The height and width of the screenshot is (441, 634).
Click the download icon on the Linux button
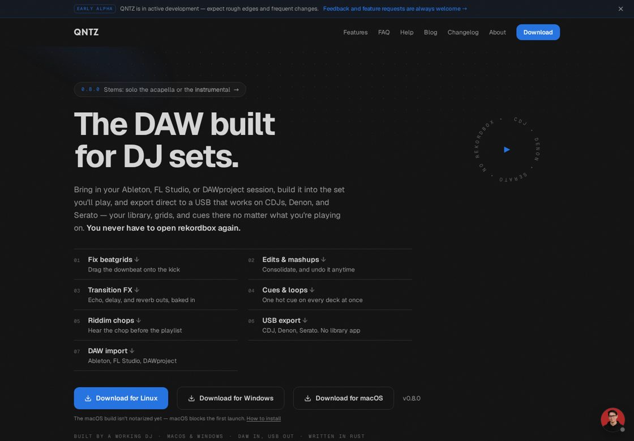coord(88,398)
